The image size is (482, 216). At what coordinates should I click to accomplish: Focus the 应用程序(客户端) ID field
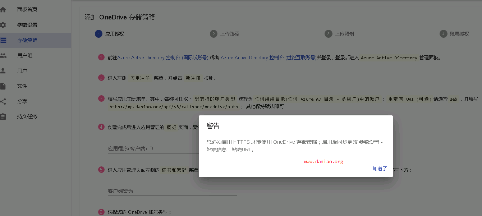tap(153, 148)
